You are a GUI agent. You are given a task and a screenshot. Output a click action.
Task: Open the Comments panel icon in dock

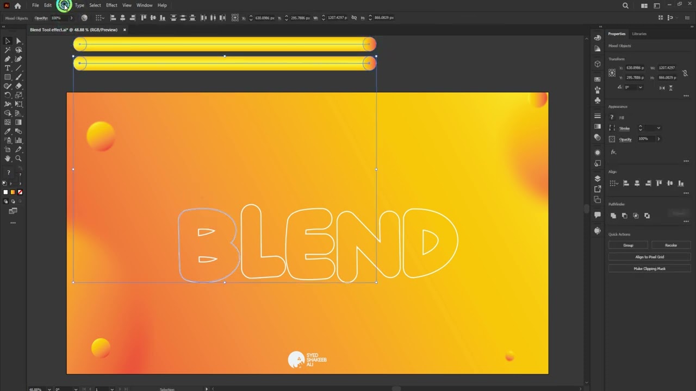pyautogui.click(x=598, y=215)
